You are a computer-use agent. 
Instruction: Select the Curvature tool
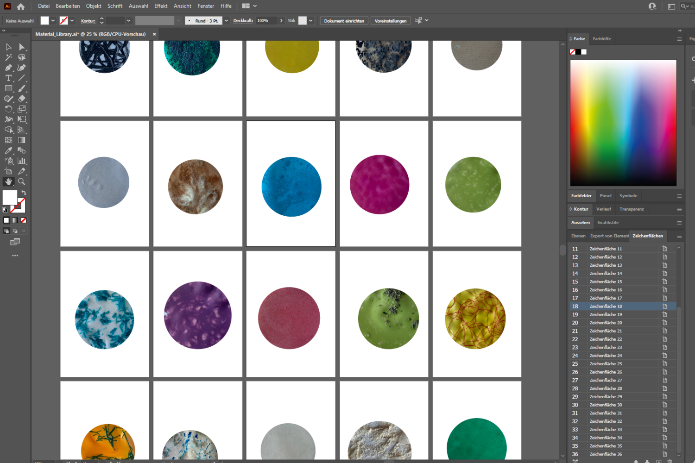click(22, 68)
